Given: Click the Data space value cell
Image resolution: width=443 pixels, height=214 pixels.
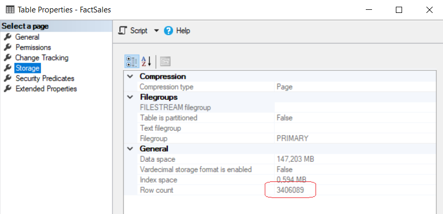Looking at the screenshot, I should 295,159.
